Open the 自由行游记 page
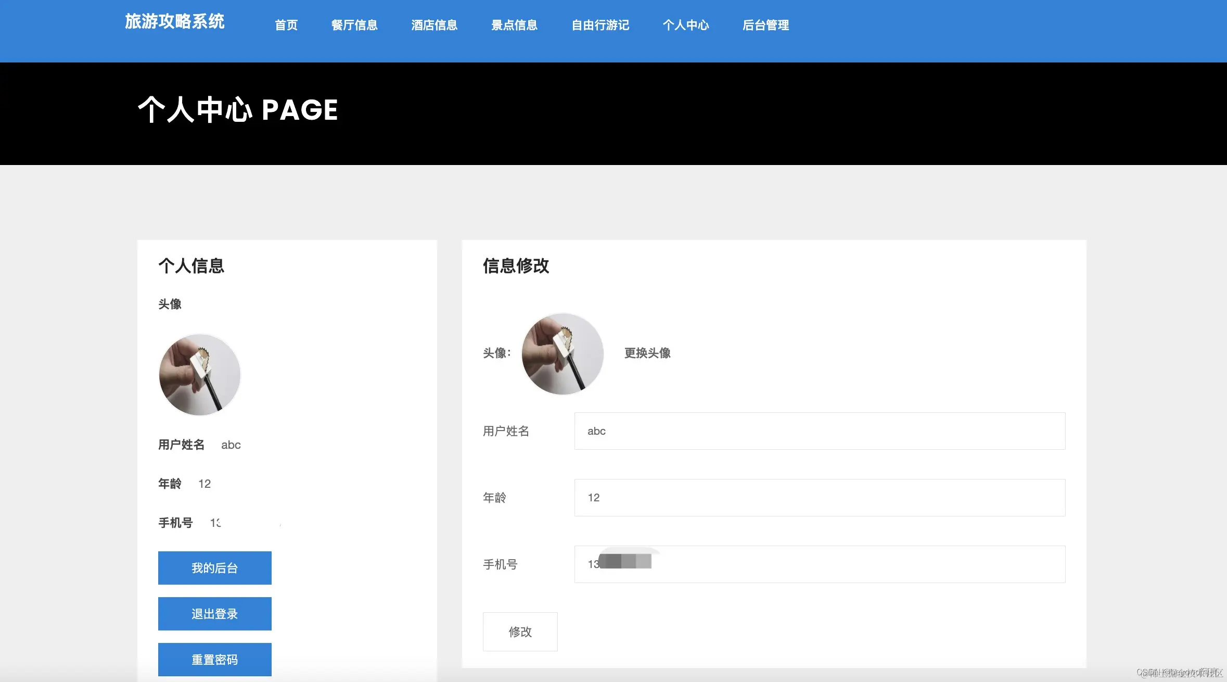Image resolution: width=1227 pixels, height=682 pixels. pyautogui.click(x=600, y=25)
